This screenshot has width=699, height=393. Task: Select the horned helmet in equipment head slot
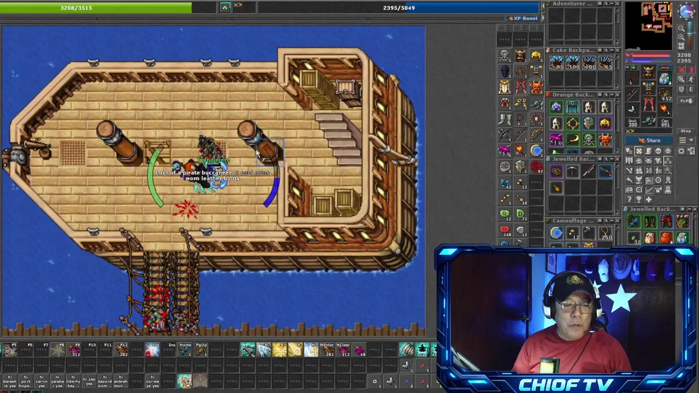pyautogui.click(x=649, y=72)
